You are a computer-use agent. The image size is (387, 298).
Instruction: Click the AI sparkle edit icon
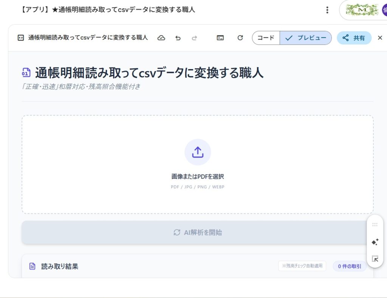[x=375, y=242]
